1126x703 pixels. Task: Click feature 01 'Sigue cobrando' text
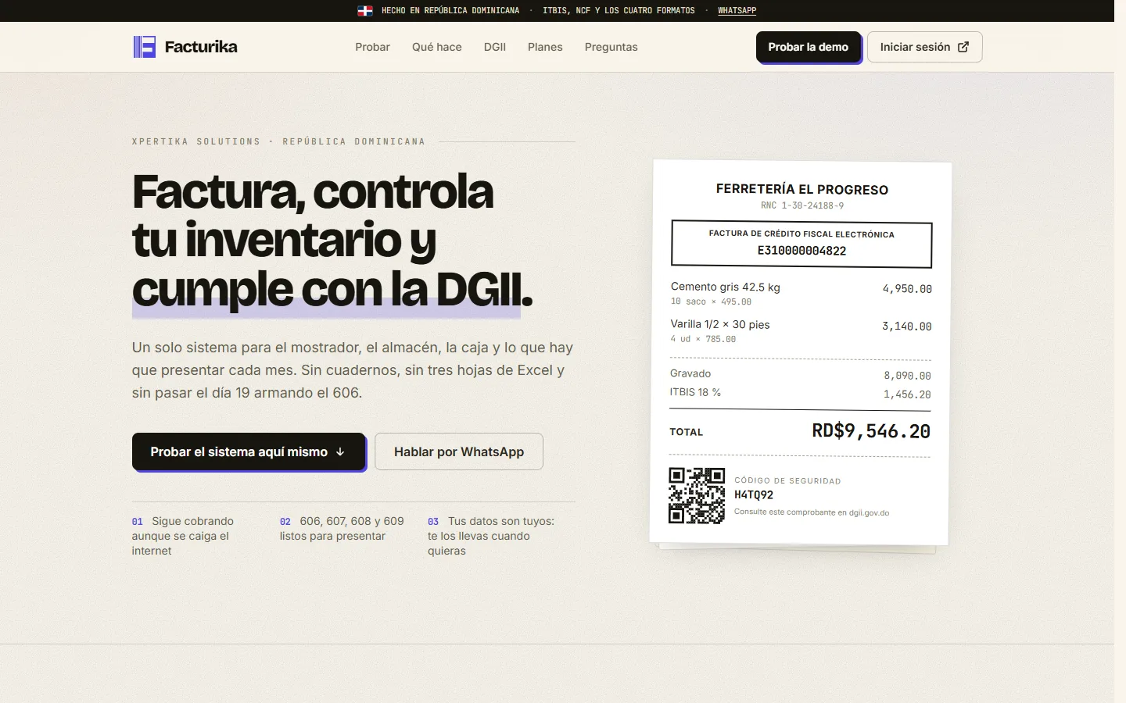pyautogui.click(x=182, y=536)
